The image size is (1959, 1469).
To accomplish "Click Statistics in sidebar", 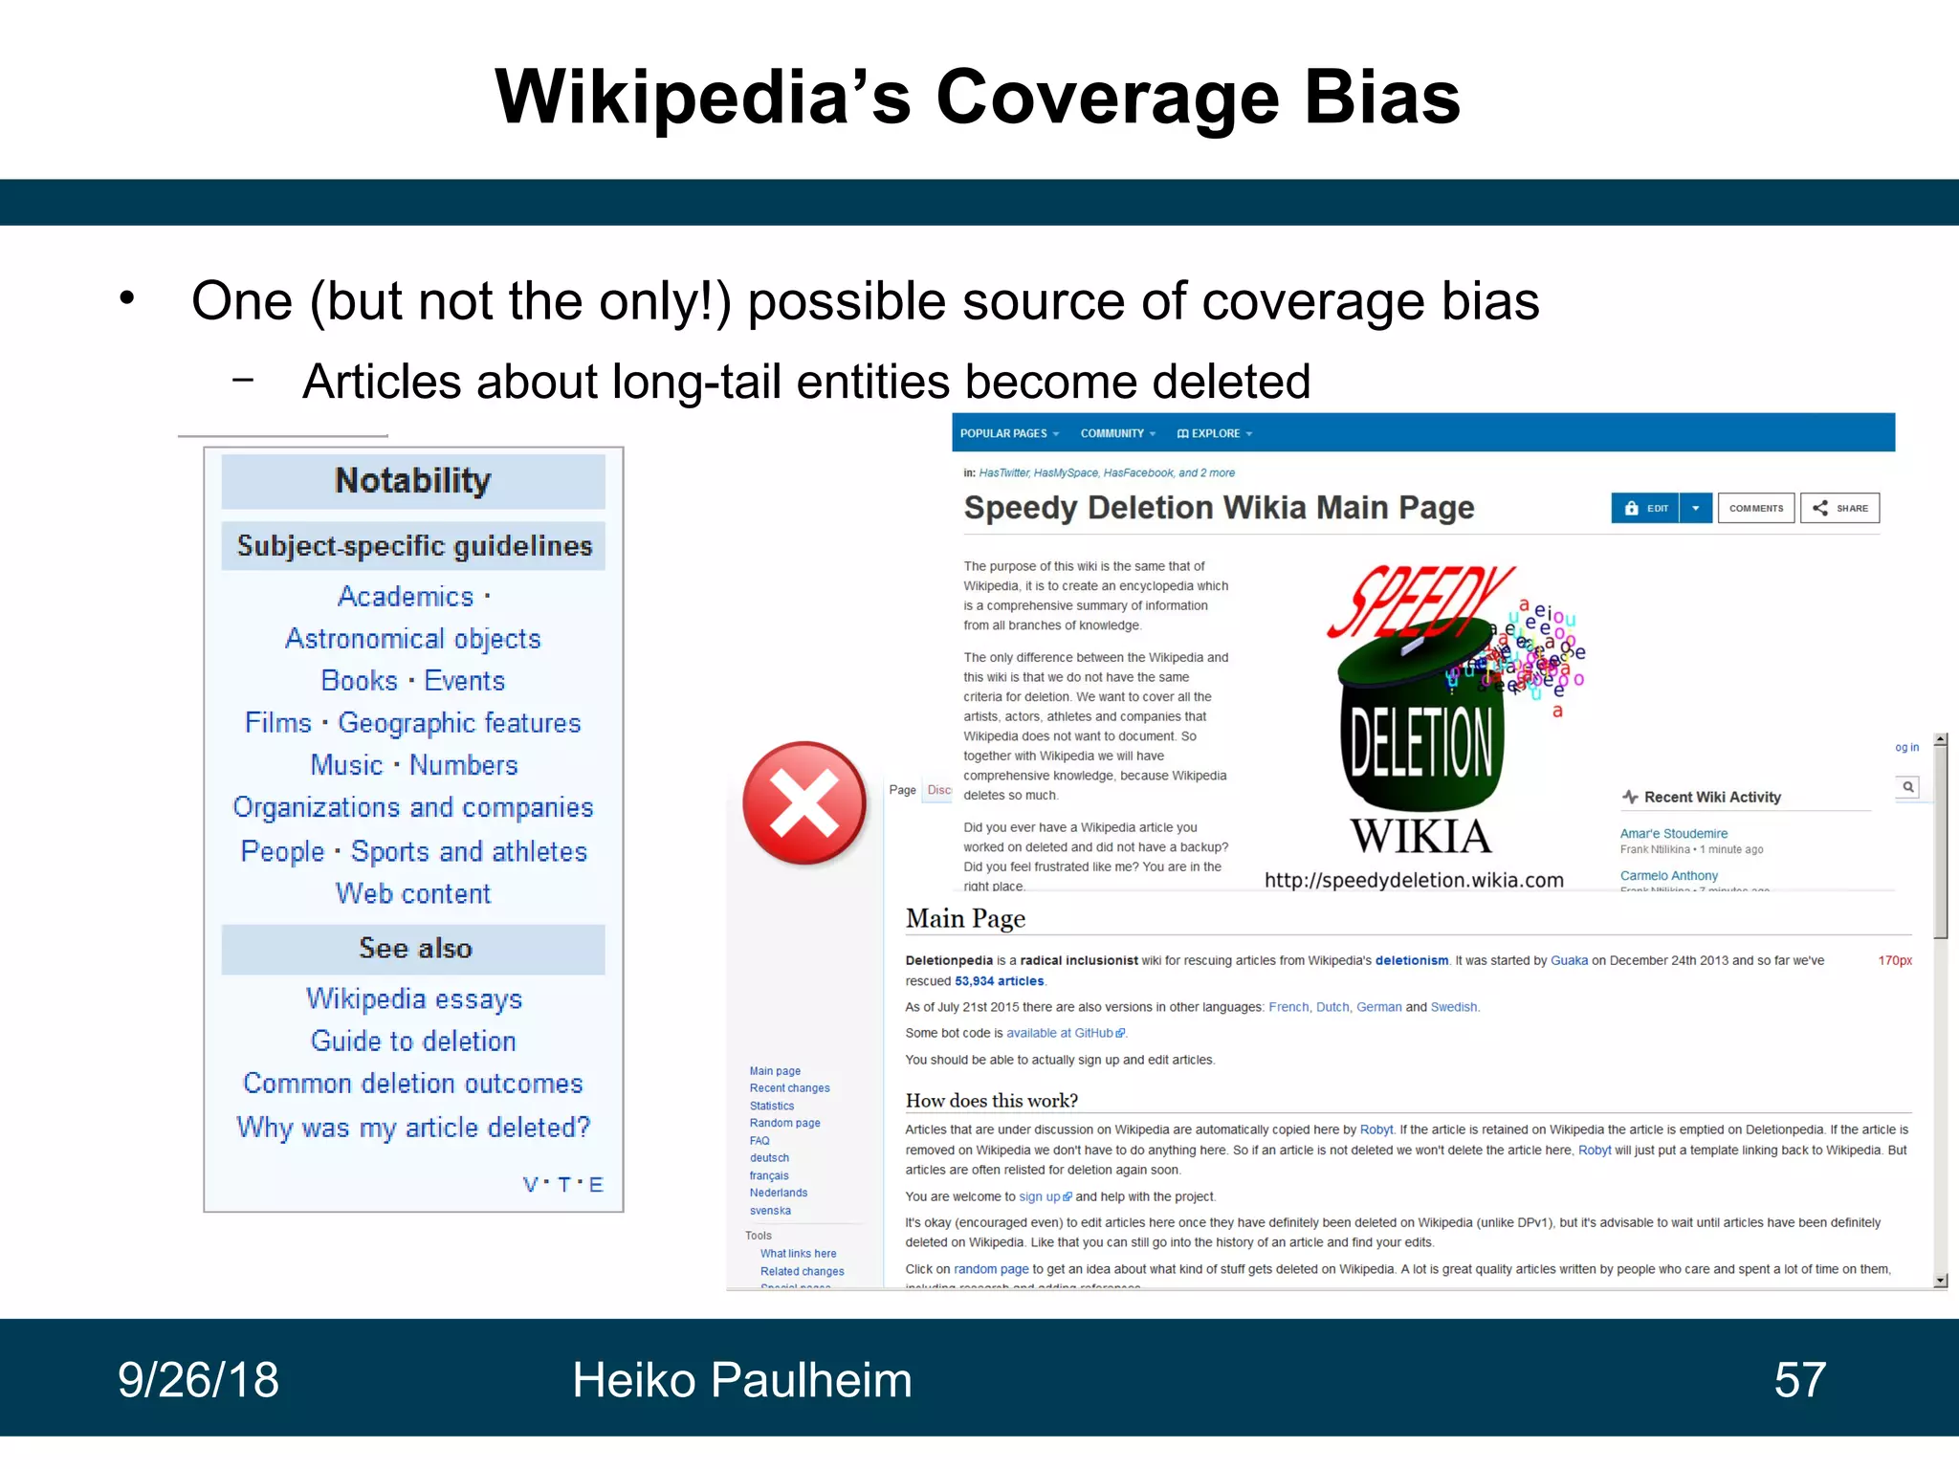I will (772, 1106).
